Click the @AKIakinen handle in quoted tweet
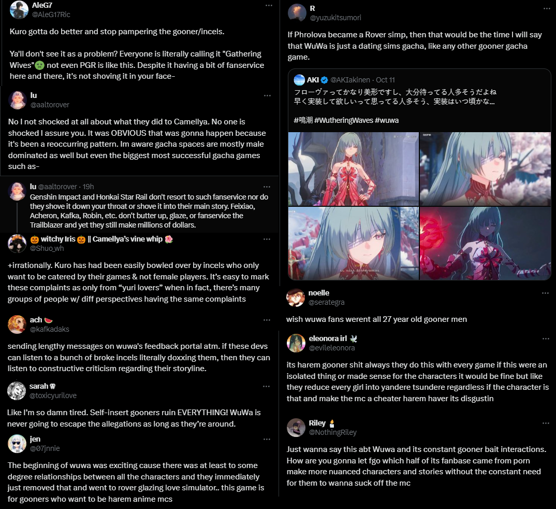This screenshot has height=509, width=556. (350, 80)
